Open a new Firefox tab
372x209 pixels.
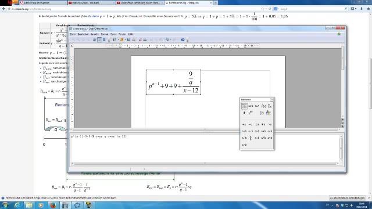[216, 3]
